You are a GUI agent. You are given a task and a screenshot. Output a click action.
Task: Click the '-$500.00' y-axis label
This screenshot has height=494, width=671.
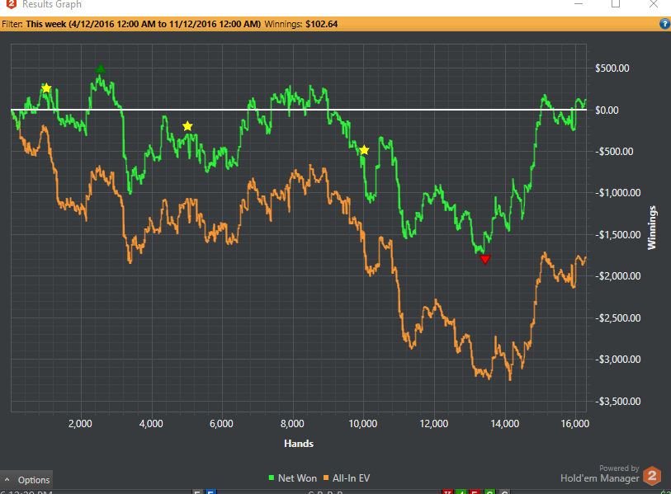[x=614, y=152]
